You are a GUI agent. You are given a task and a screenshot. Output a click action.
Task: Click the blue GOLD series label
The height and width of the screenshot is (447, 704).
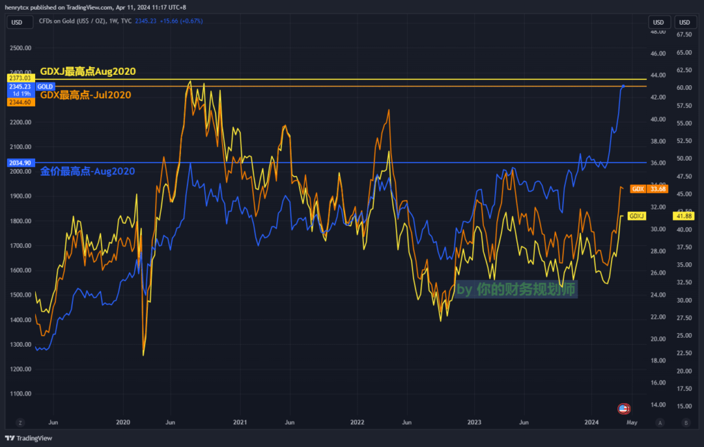pos(45,87)
